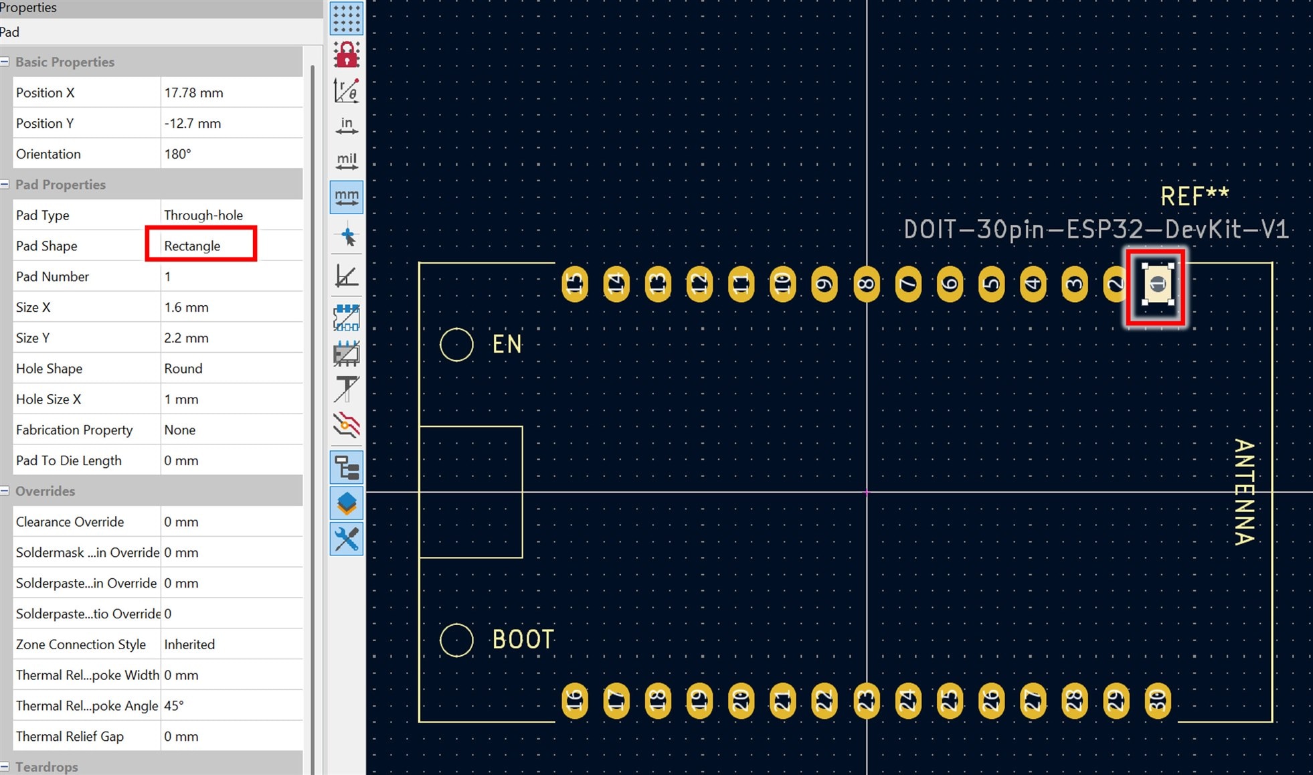Toggle the red lock overrides icon
1313x775 pixels.
pos(346,55)
